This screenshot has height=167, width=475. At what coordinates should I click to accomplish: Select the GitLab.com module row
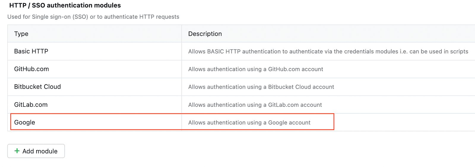(241, 104)
